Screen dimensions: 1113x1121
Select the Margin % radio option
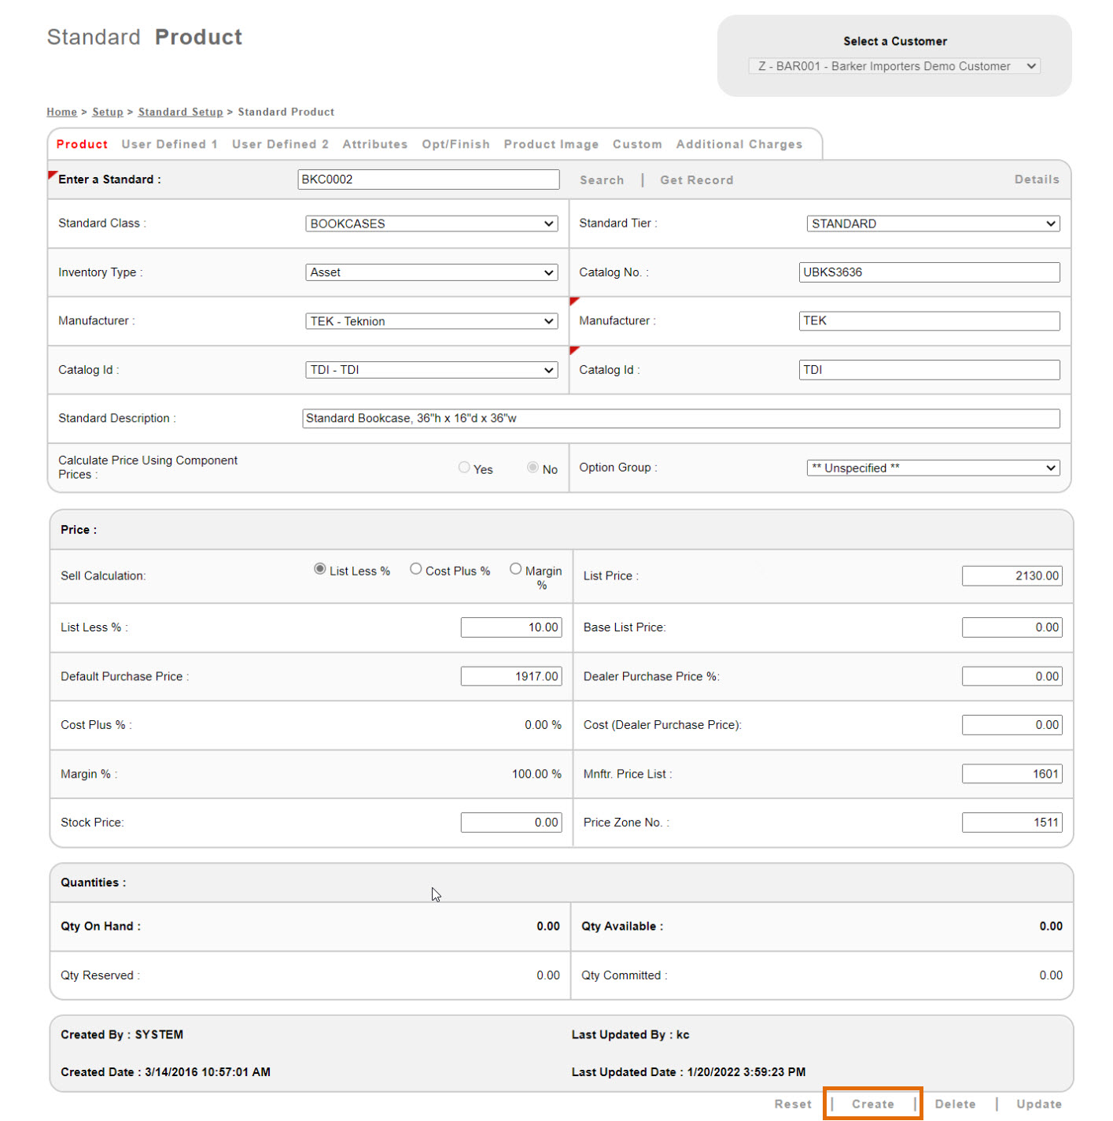click(x=516, y=569)
